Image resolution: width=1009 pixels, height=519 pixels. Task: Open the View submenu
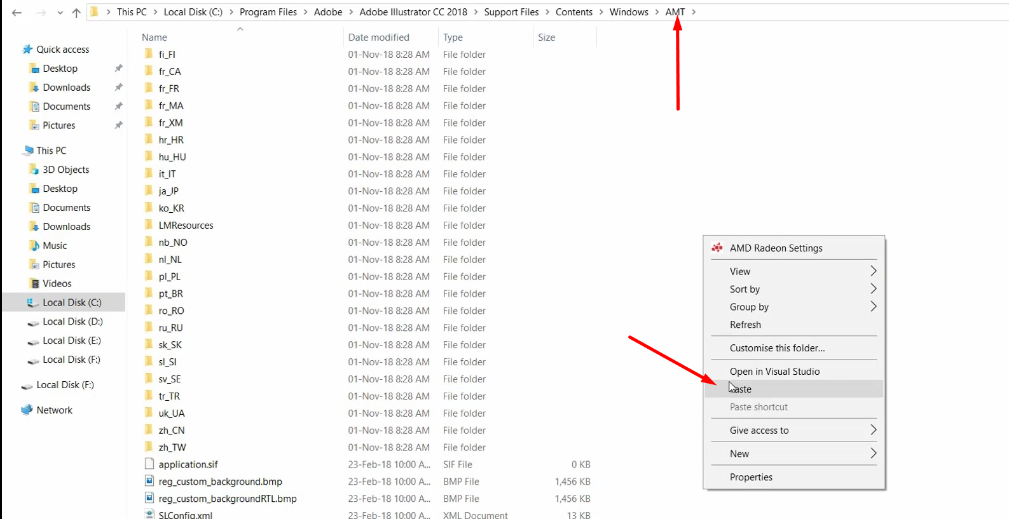click(794, 271)
